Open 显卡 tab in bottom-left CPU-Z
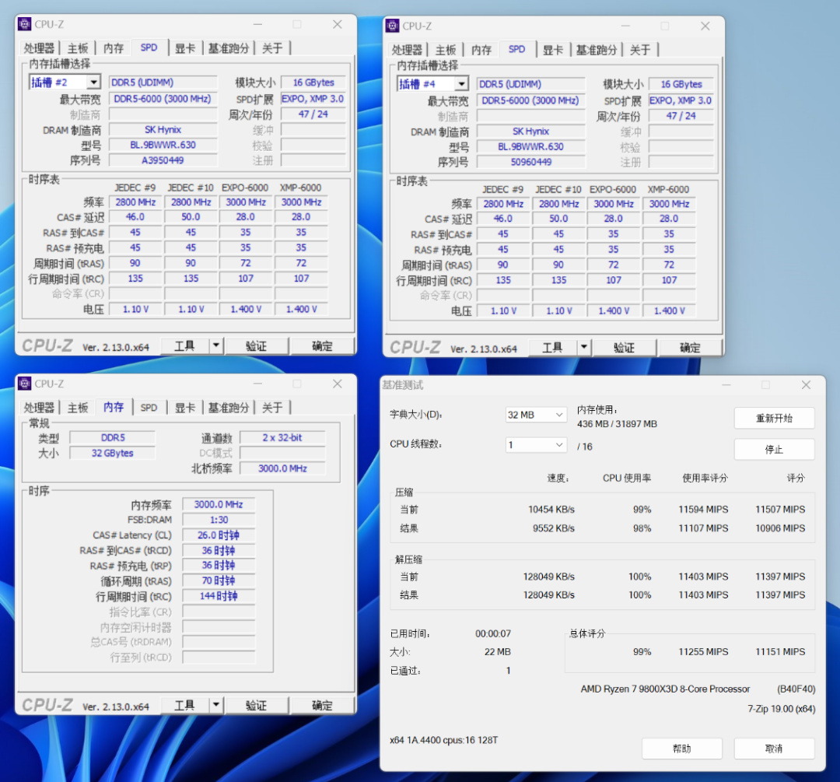This screenshot has width=840, height=782. click(x=185, y=408)
